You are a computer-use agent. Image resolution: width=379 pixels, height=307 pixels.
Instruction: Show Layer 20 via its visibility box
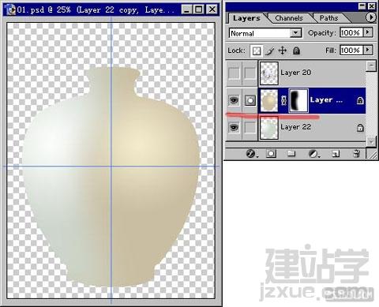(234, 73)
